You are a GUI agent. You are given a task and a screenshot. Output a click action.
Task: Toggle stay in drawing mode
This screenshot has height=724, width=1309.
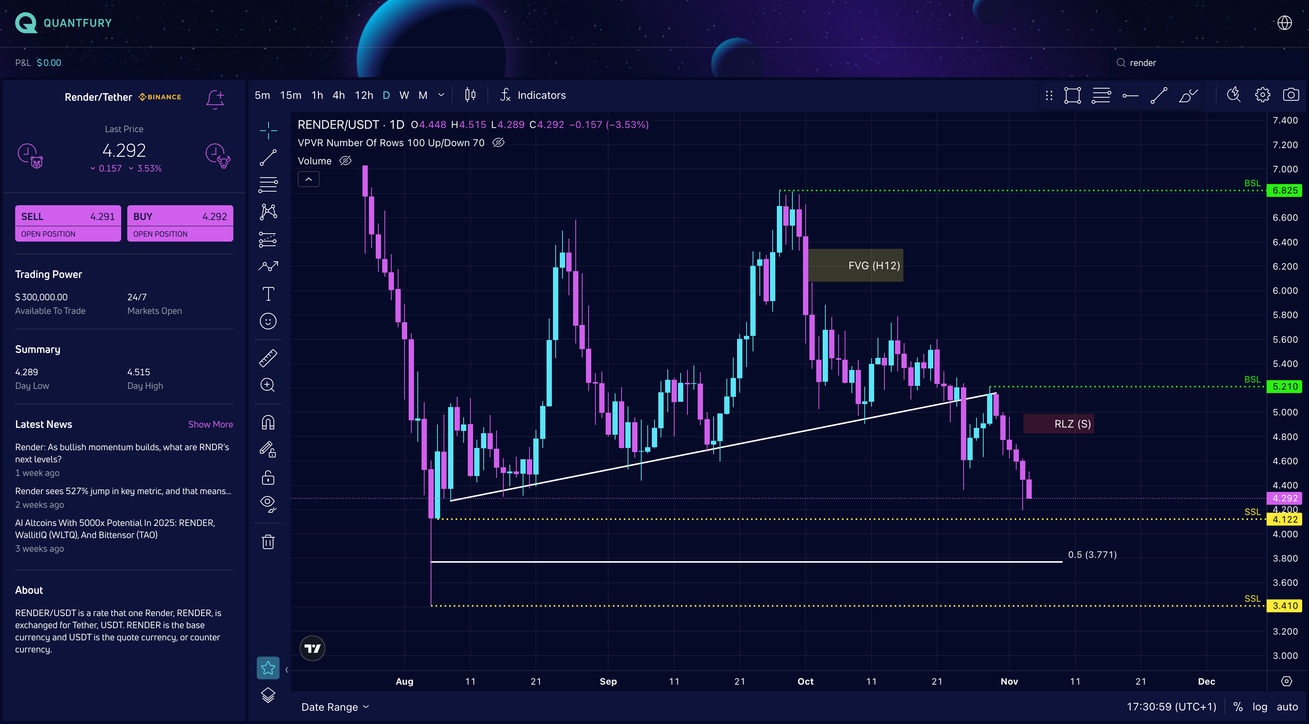268,450
